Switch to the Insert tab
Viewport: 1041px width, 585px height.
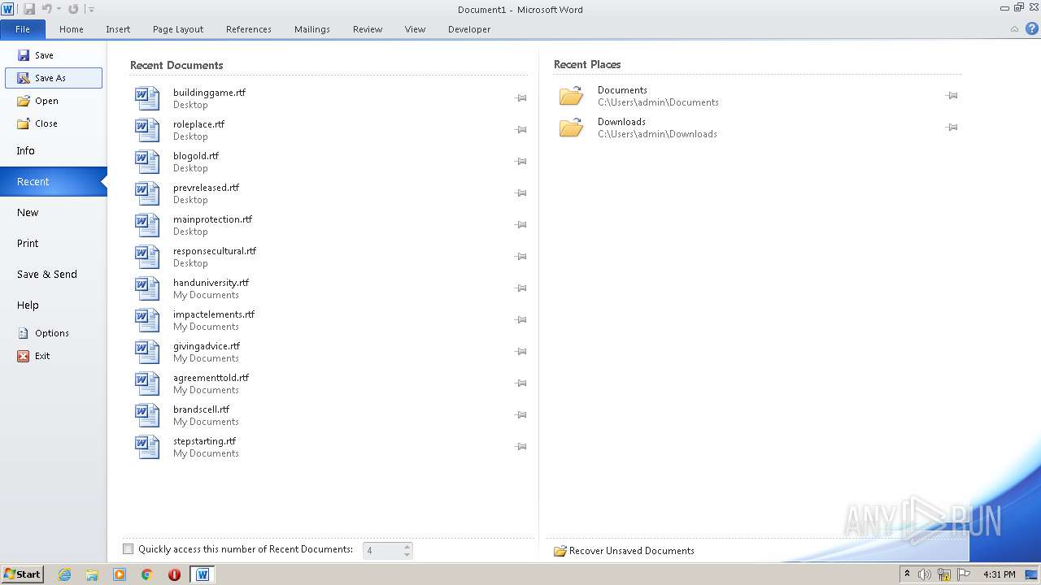(x=118, y=29)
